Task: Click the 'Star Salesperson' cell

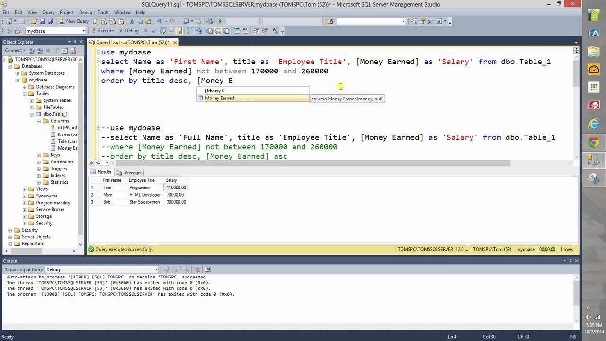Action: click(x=145, y=202)
